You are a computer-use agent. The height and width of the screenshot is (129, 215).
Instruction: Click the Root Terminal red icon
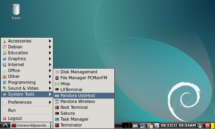57,107
